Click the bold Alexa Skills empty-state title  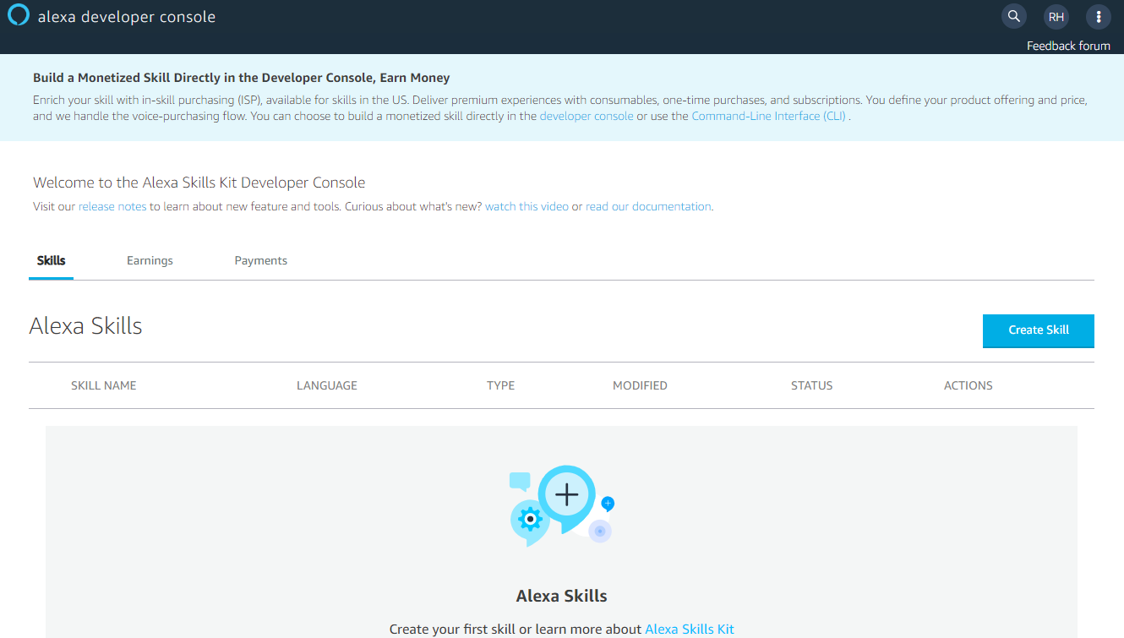[x=561, y=596]
